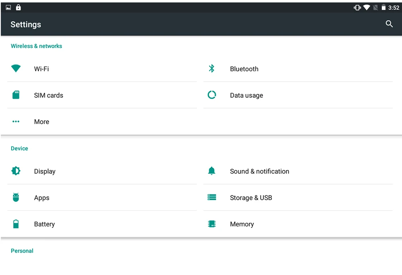Viewport: 402px width, 275px height.
Task: Open Apps settings
Action: (102, 197)
